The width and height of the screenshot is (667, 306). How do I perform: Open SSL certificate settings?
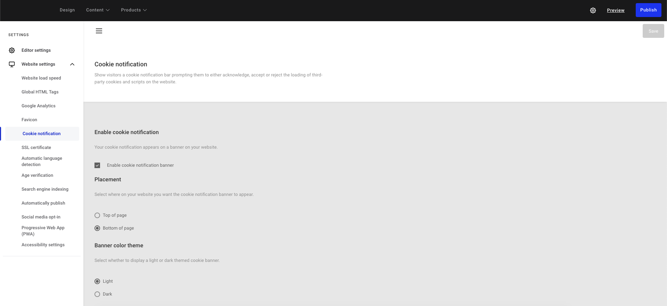[36, 148]
